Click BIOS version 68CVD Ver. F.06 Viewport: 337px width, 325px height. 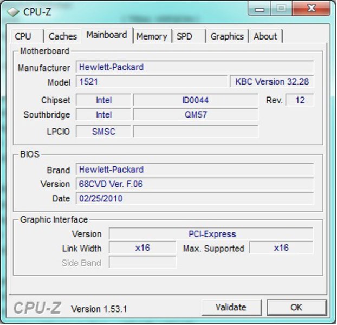coord(195,184)
